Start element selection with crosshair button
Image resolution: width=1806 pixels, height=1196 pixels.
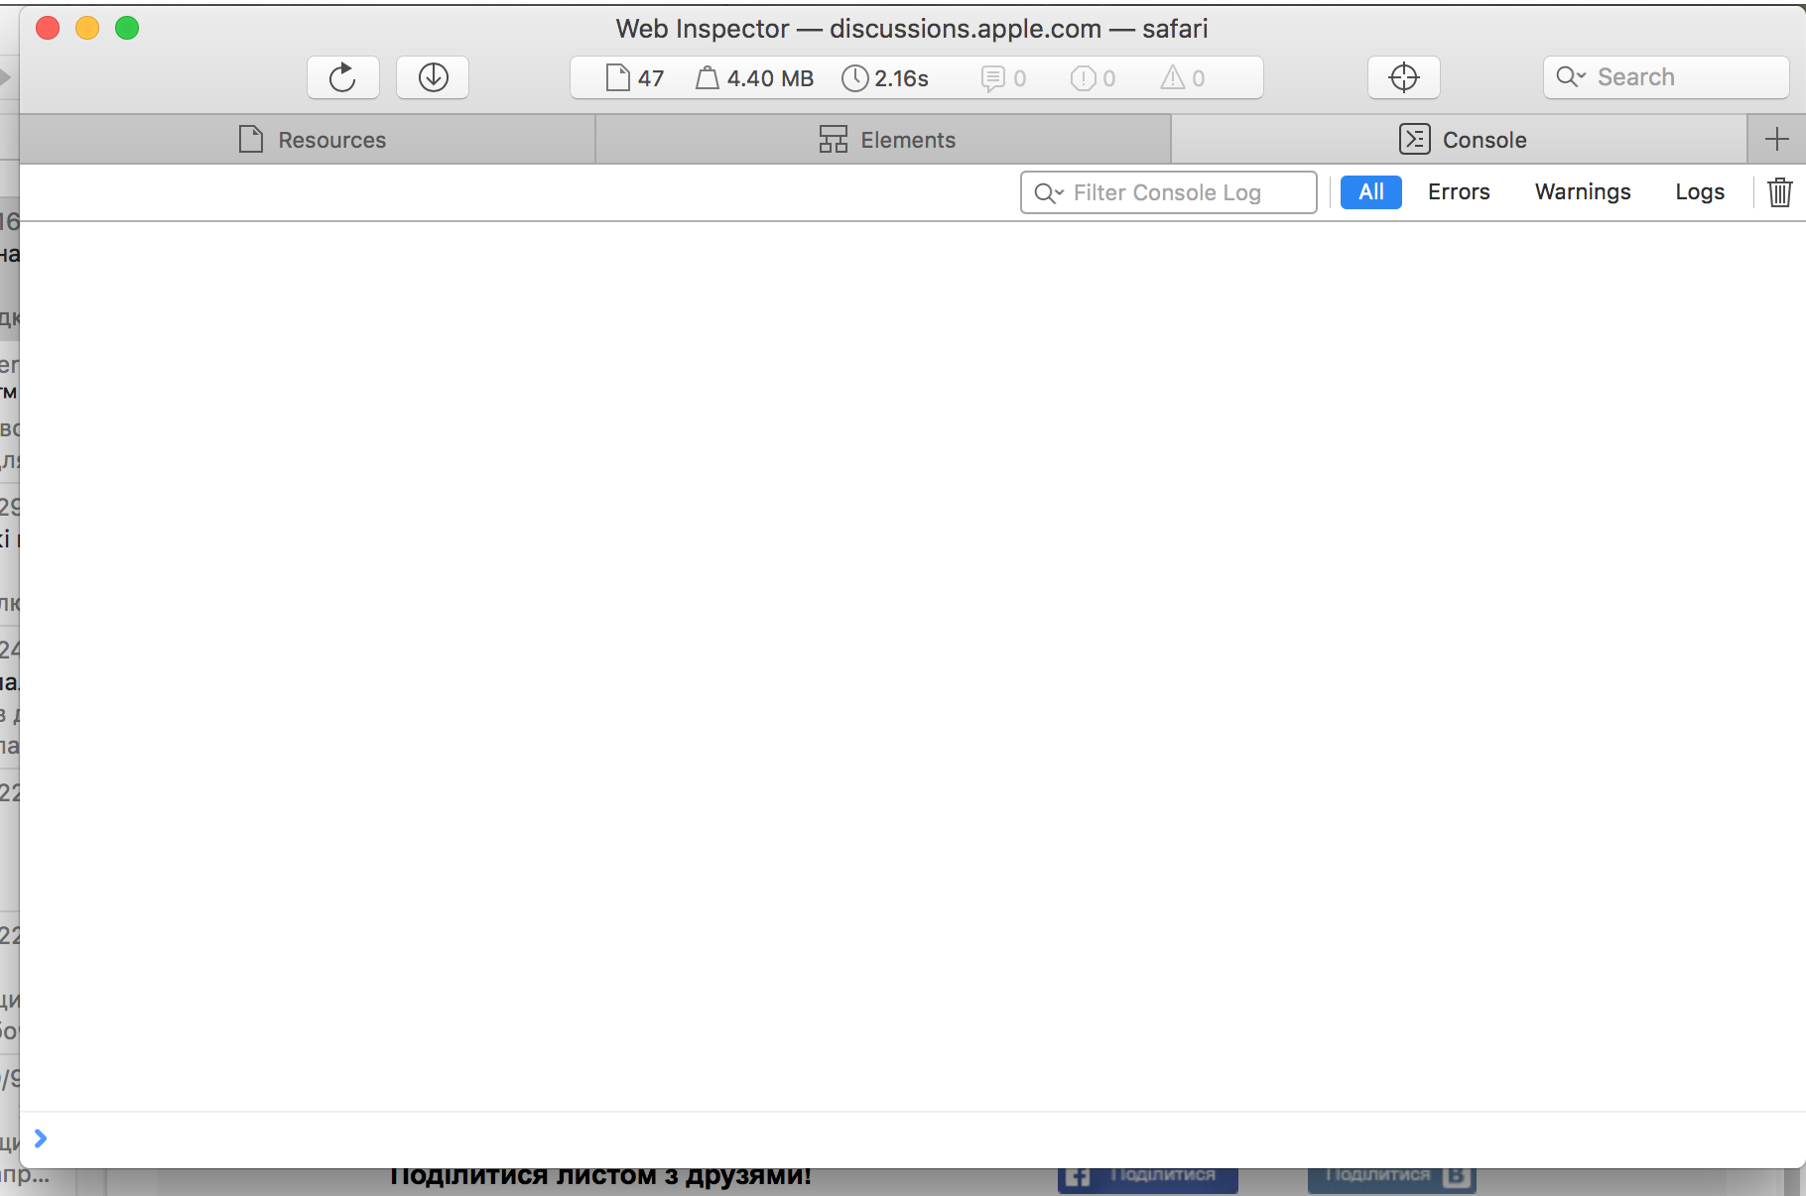1404,77
